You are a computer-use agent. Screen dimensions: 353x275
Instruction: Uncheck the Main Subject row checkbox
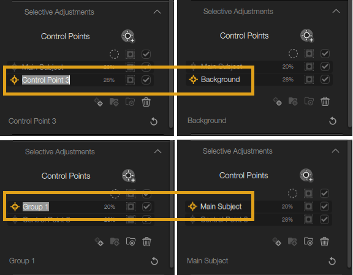[324, 206]
